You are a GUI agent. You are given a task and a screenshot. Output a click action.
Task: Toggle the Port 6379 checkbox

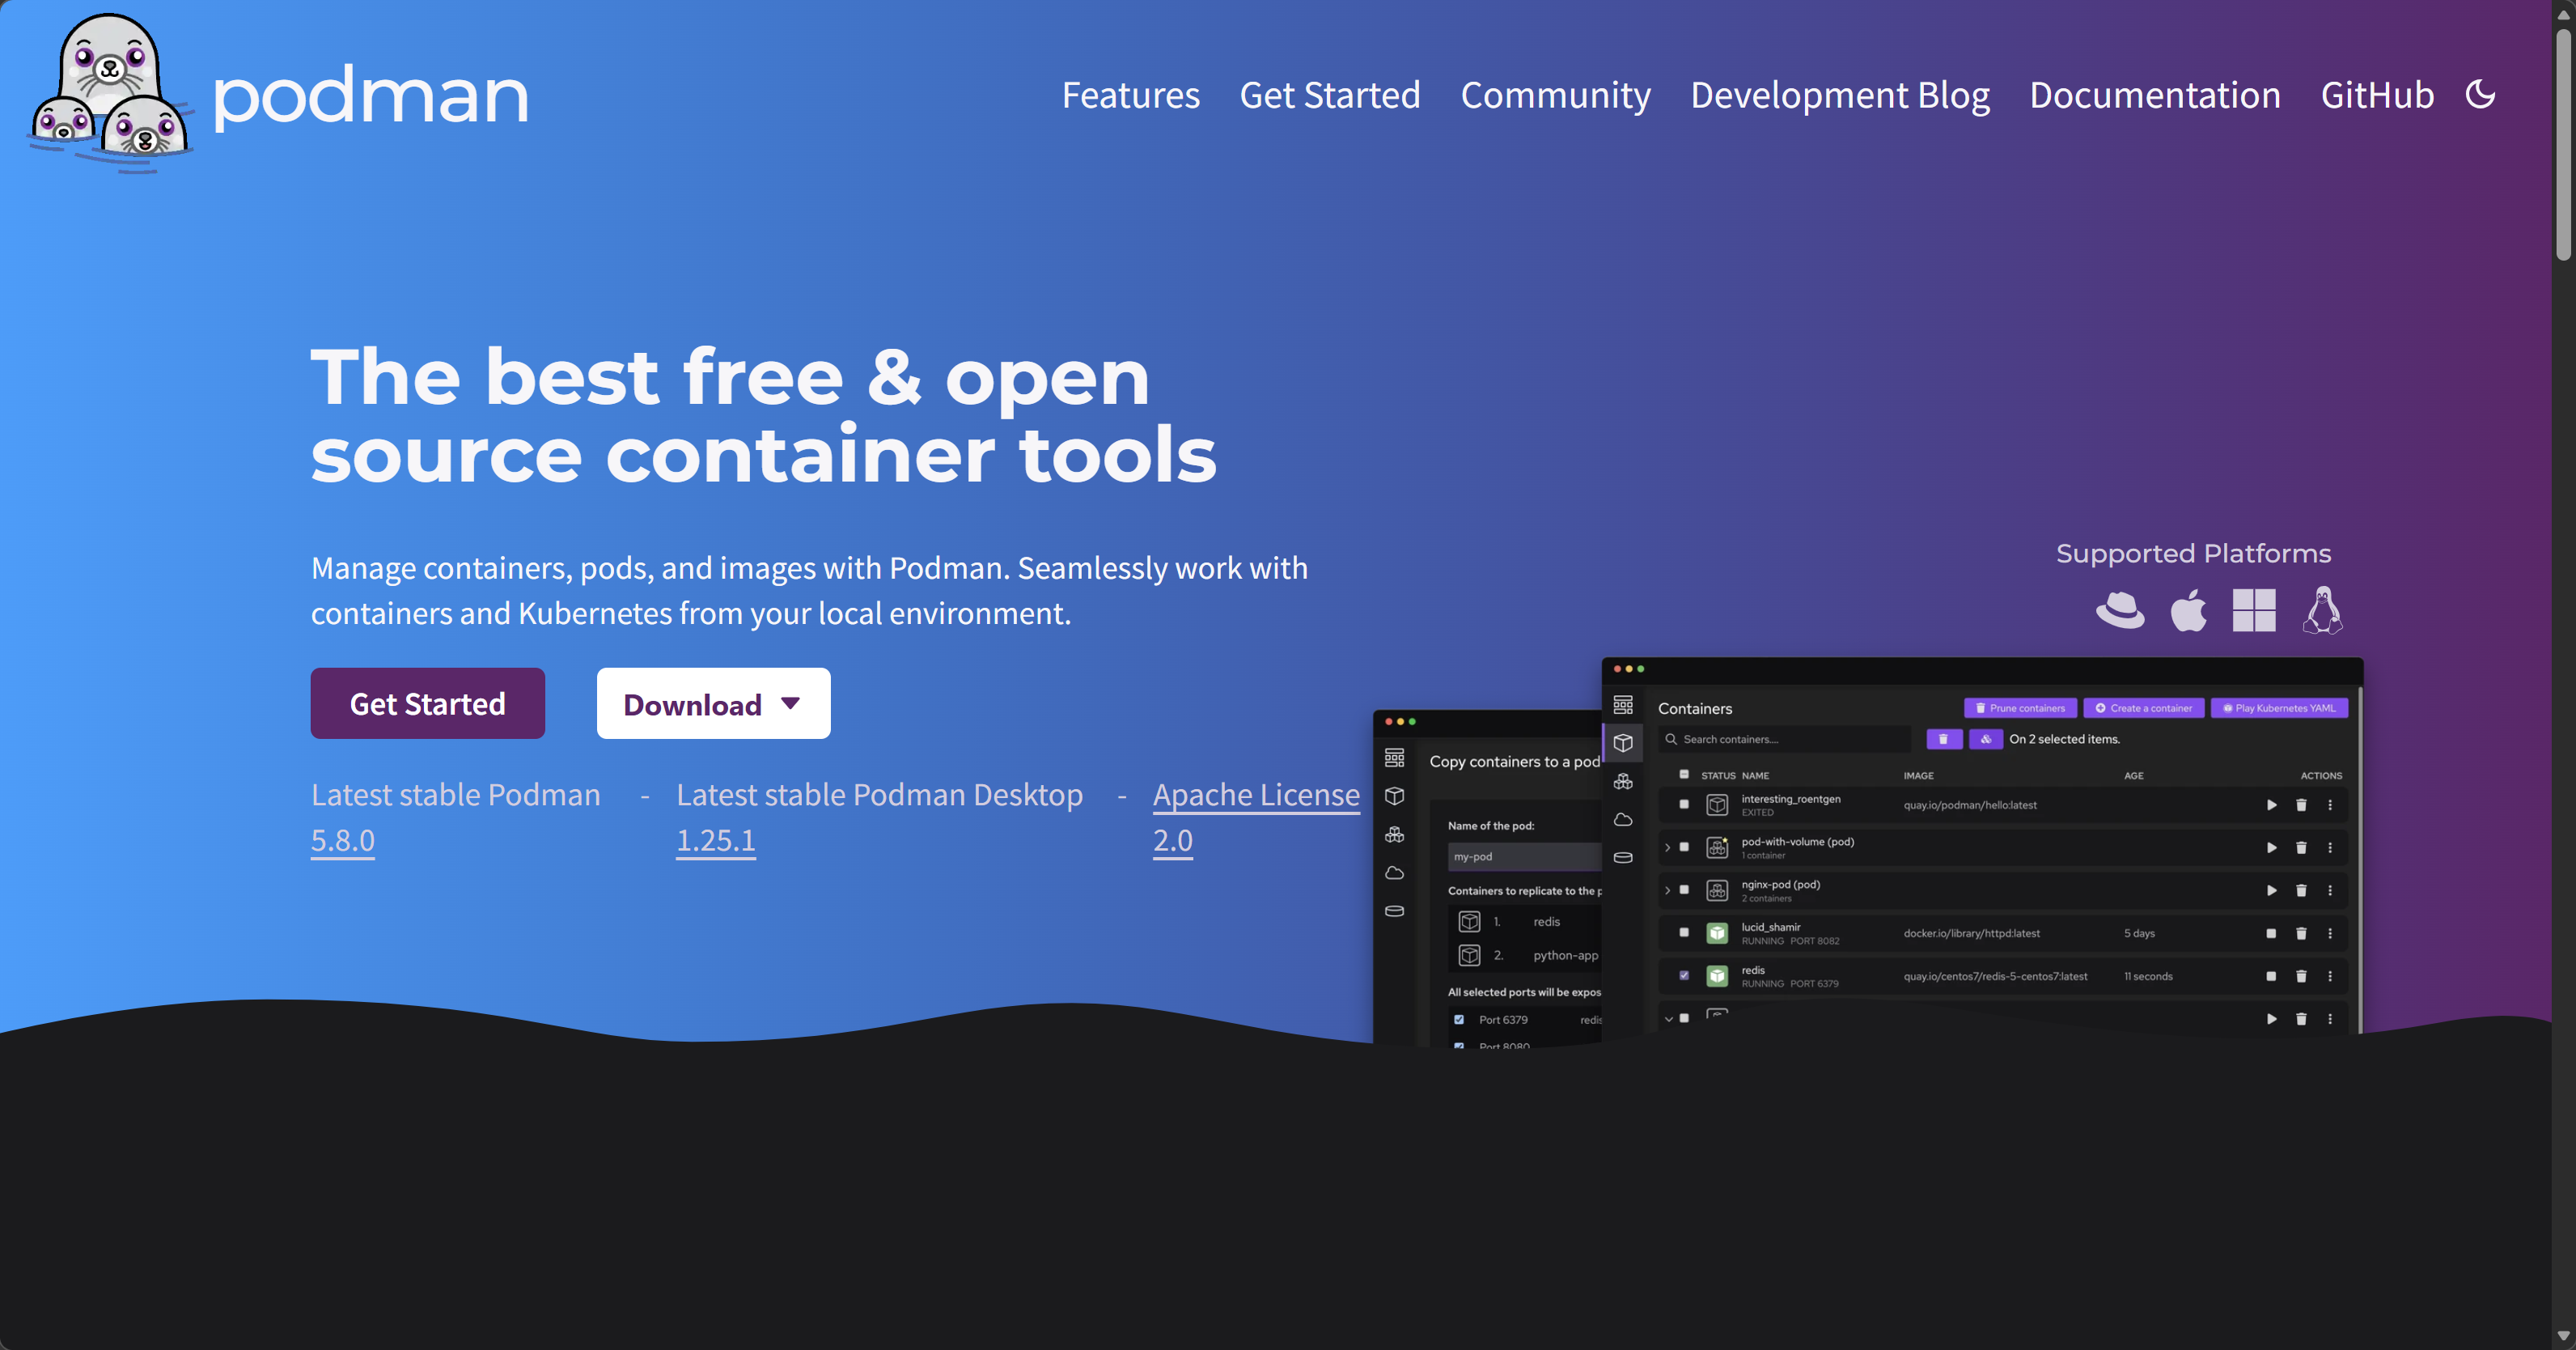[1459, 1020]
